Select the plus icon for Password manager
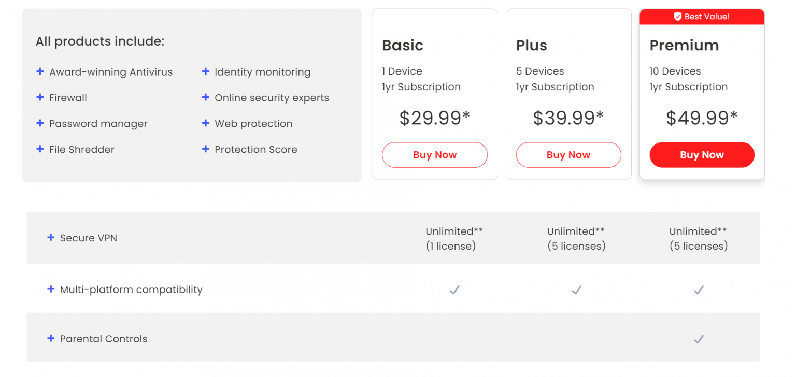The image size is (796, 377). 40,124
